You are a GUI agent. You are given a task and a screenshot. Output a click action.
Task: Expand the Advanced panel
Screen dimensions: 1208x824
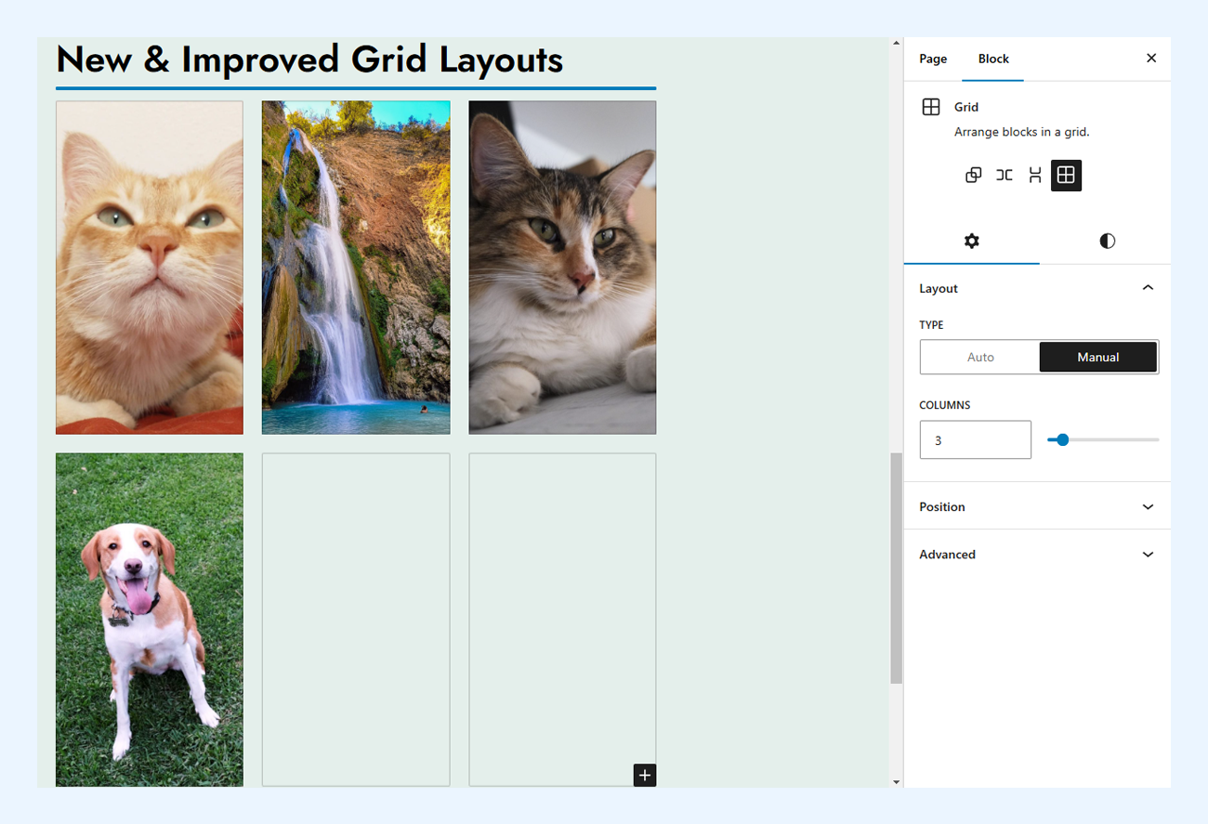pyautogui.click(x=1037, y=554)
